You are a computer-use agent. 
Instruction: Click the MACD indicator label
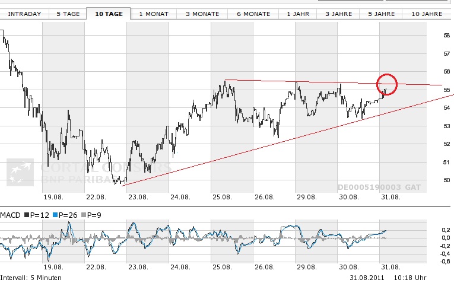point(12,214)
